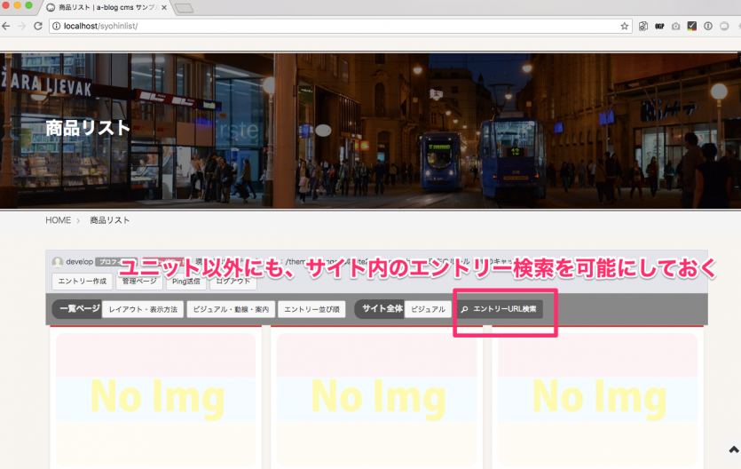Bookmark this page with the star icon
The image size is (741, 469).
(x=624, y=26)
